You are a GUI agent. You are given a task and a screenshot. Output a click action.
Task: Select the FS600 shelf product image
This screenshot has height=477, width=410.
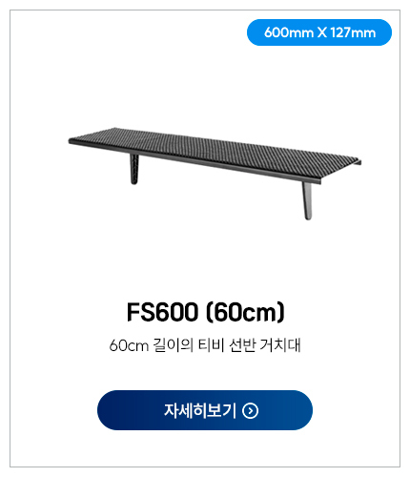point(215,174)
